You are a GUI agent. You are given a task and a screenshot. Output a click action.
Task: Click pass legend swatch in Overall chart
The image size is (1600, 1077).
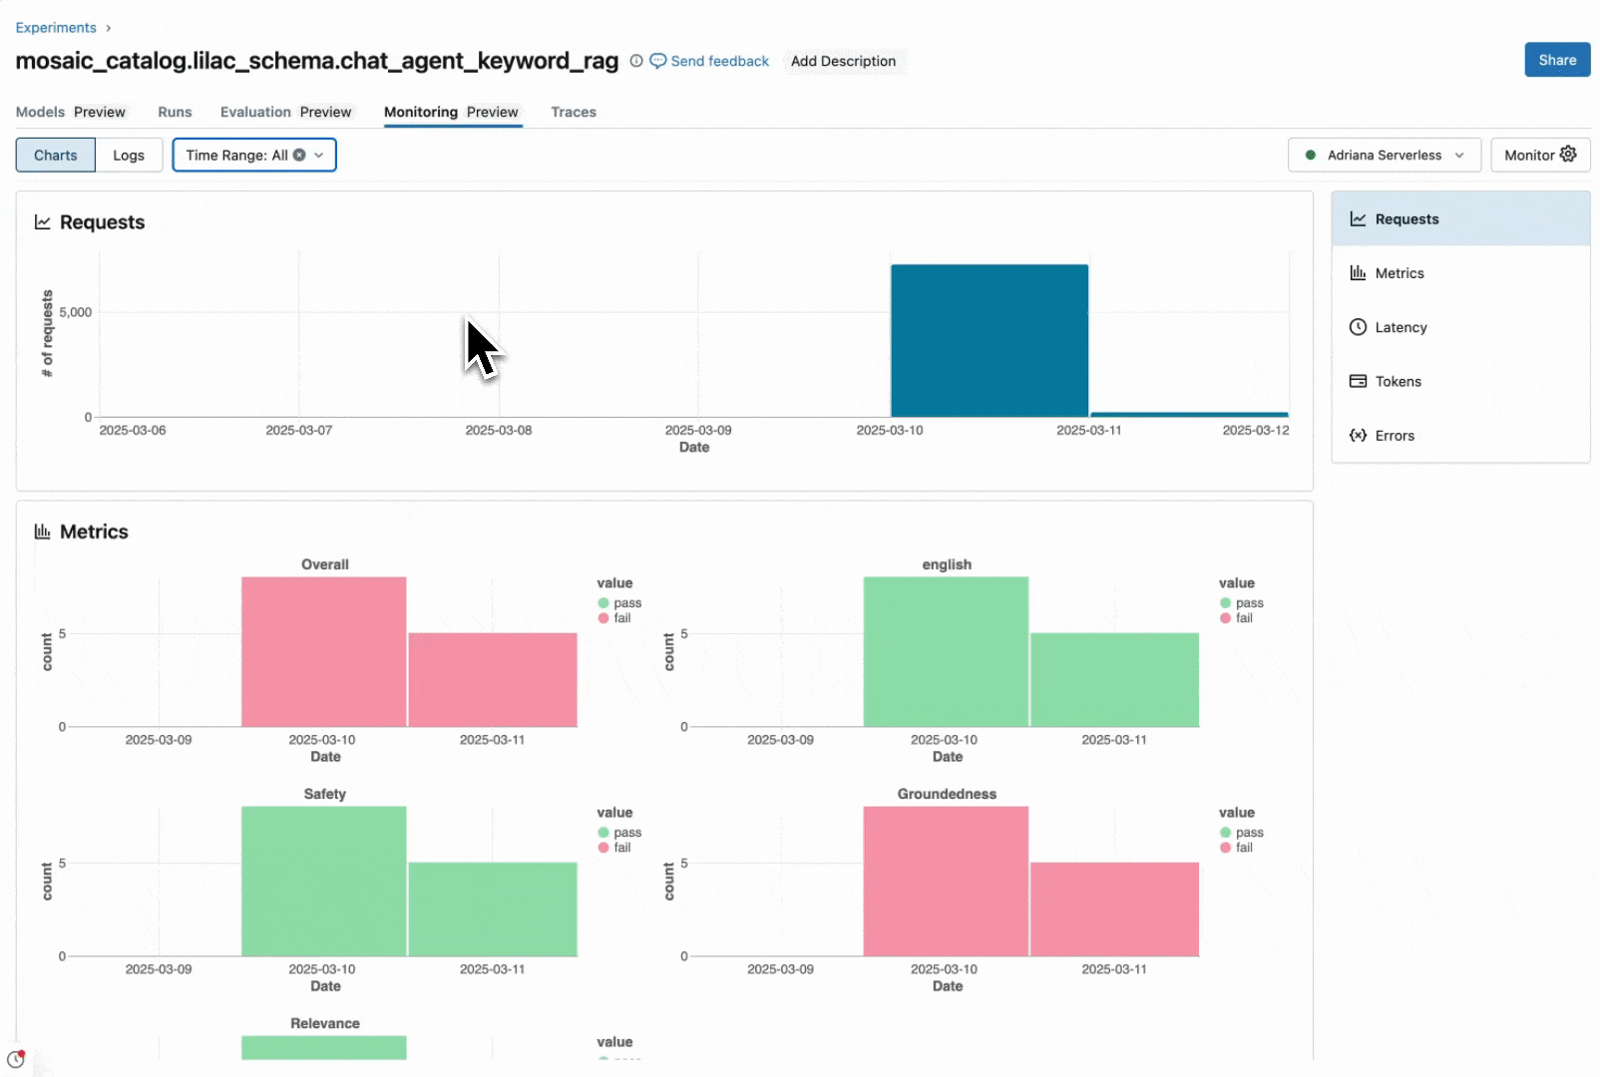click(x=603, y=603)
